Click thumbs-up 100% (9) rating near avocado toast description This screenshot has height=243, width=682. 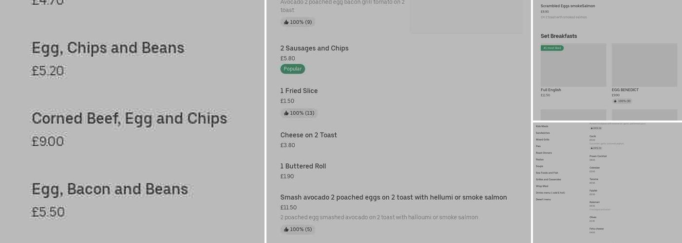pyautogui.click(x=297, y=22)
